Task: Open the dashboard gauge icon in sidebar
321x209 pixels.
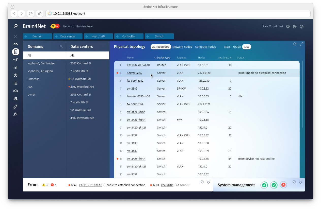Action: coord(15,44)
